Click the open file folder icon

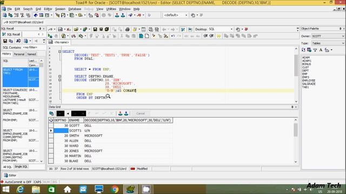click(x=76, y=29)
